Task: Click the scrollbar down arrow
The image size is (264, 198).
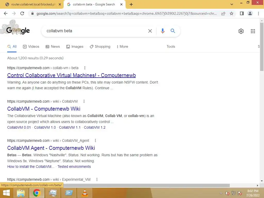Action: click(x=262, y=181)
